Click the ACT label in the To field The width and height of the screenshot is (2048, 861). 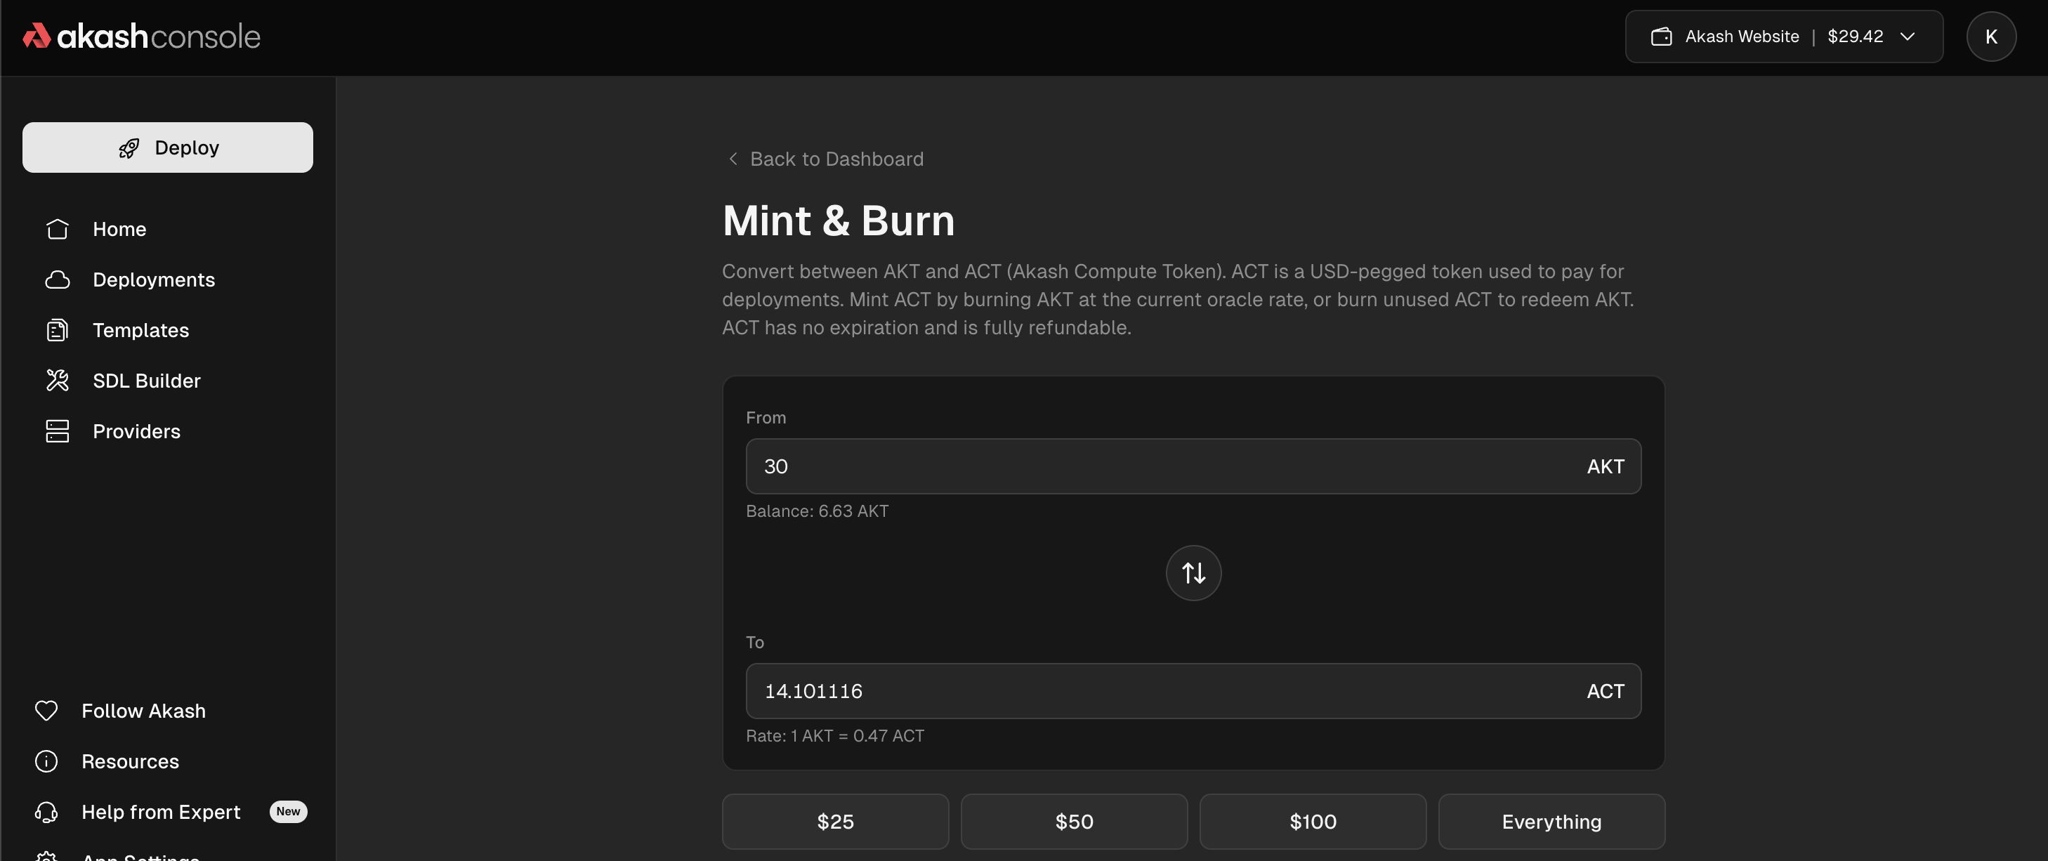pos(1605,692)
